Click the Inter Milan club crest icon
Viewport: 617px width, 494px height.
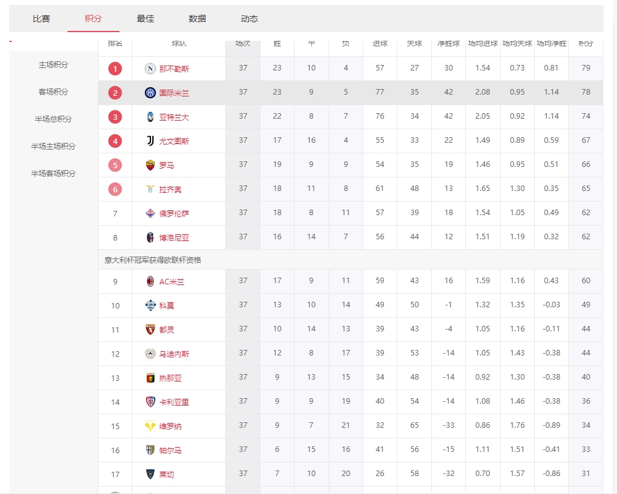[x=150, y=93]
